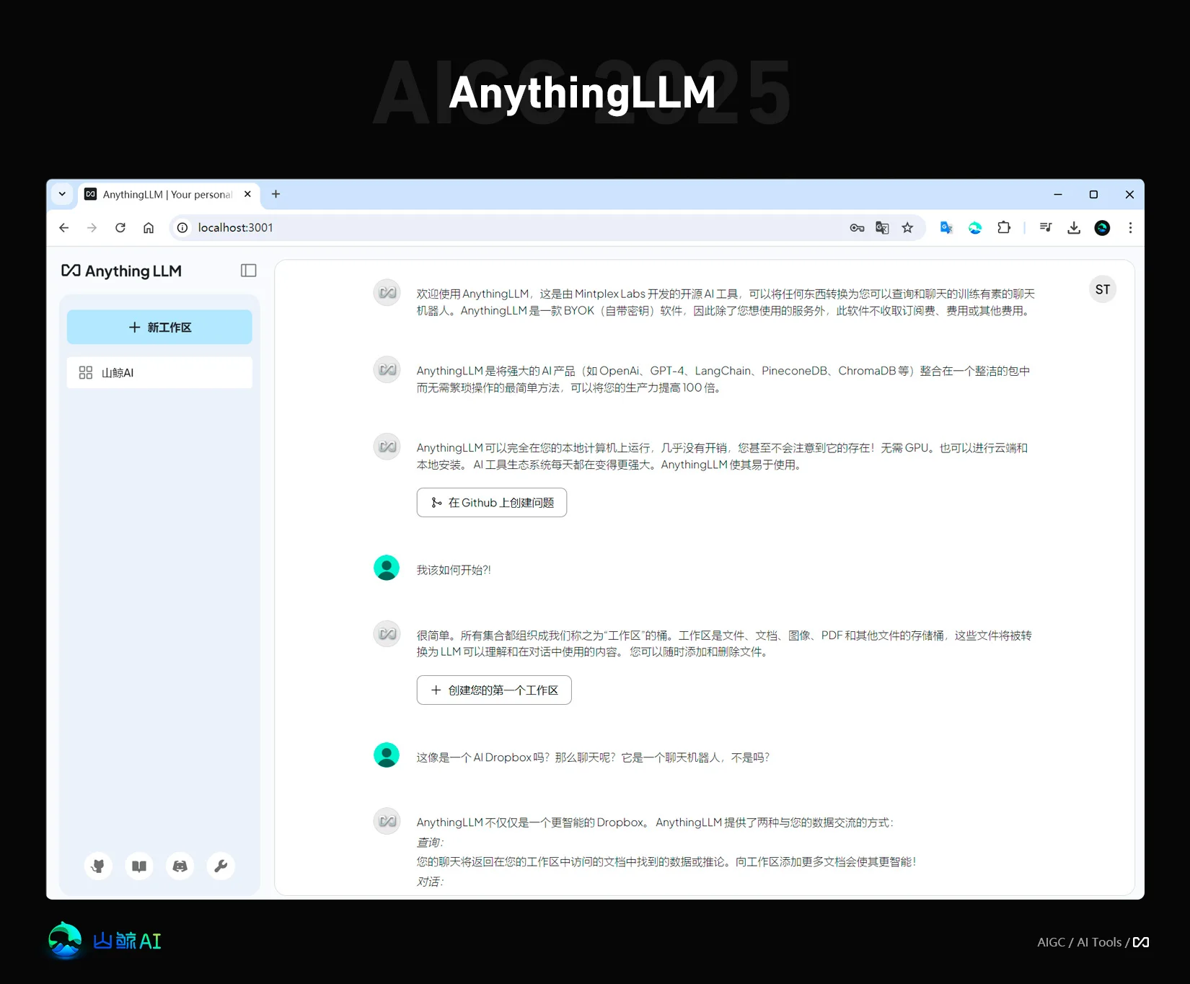Image resolution: width=1190 pixels, height=984 pixels.
Task: Click the italic text 查询:
Action: (x=430, y=843)
